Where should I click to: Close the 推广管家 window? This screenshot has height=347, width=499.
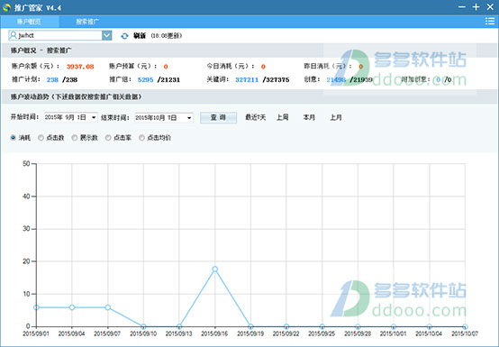click(x=490, y=6)
